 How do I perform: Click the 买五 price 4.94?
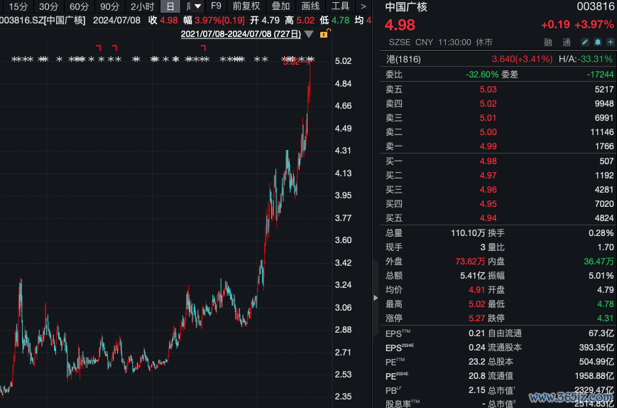(x=488, y=218)
